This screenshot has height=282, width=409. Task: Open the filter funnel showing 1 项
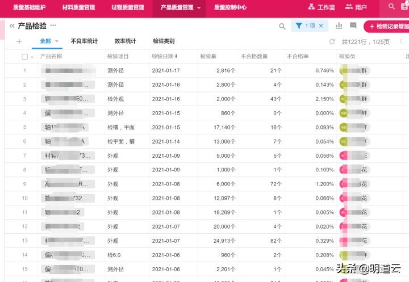(x=299, y=26)
